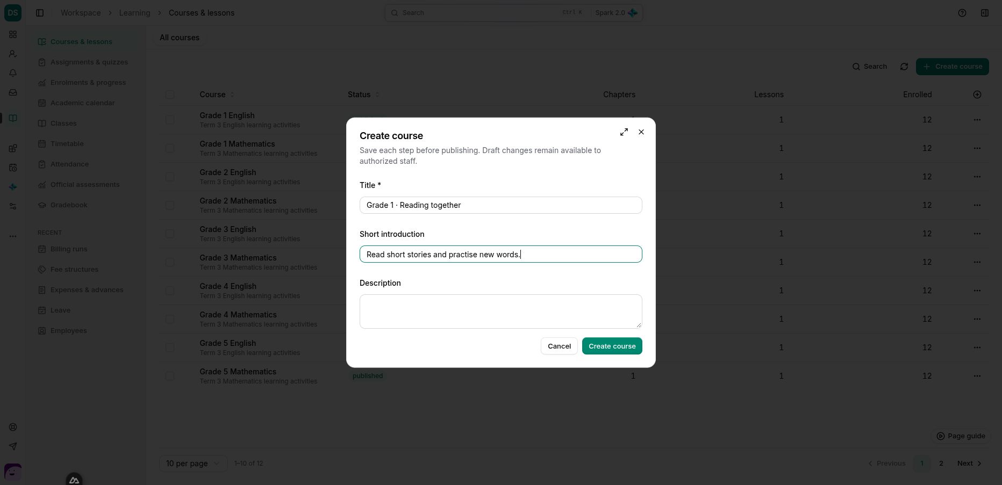Open the dashboard grid icon in the rail

[x=13, y=34]
